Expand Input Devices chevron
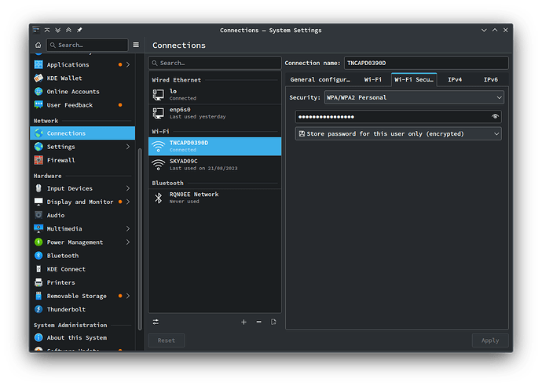 pos(128,188)
